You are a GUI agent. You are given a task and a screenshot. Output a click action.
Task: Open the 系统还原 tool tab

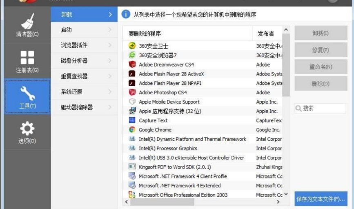(84, 91)
